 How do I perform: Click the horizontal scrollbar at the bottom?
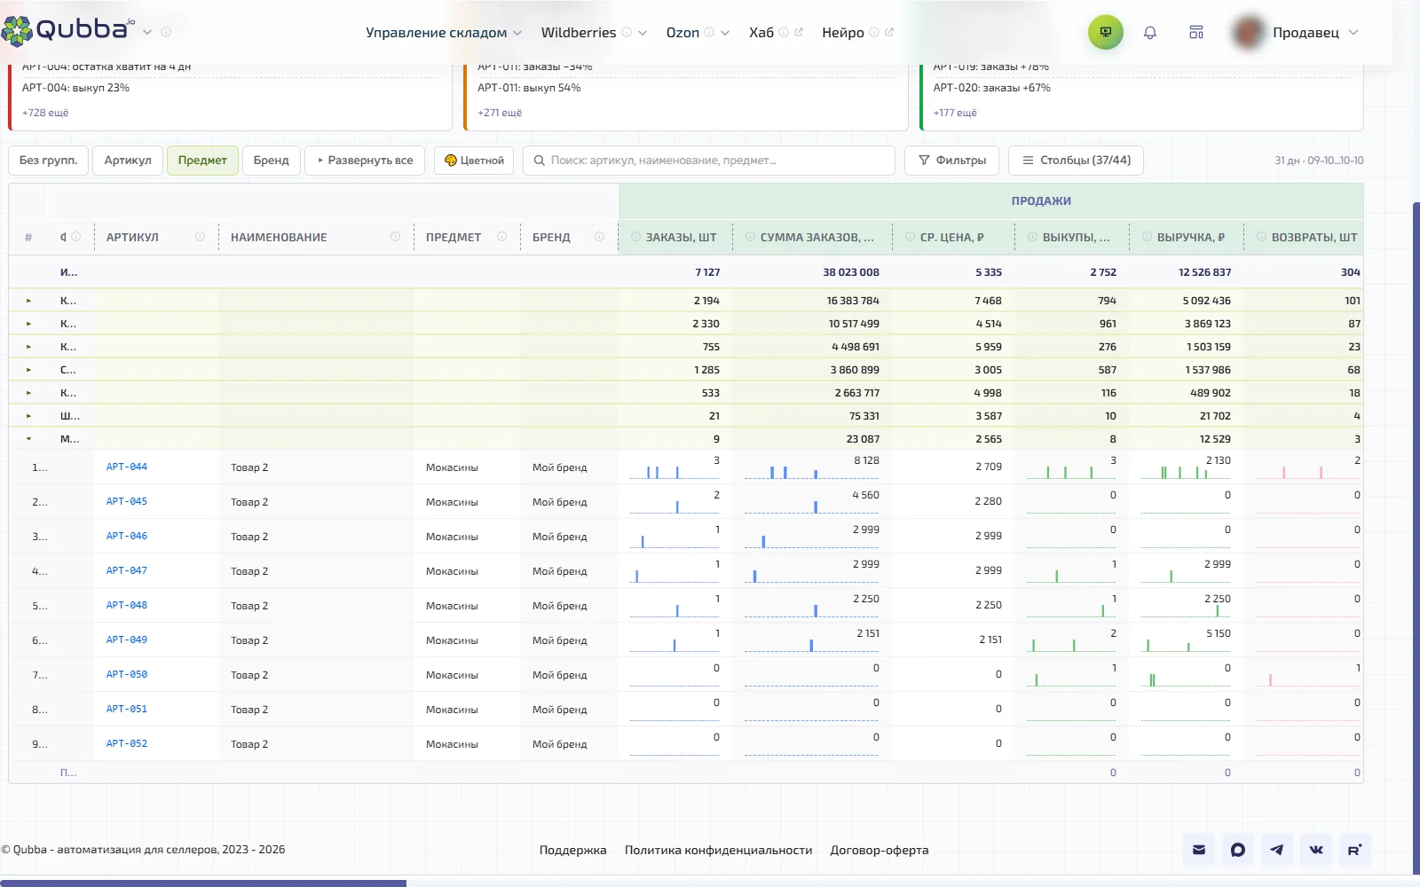pyautogui.click(x=203, y=883)
